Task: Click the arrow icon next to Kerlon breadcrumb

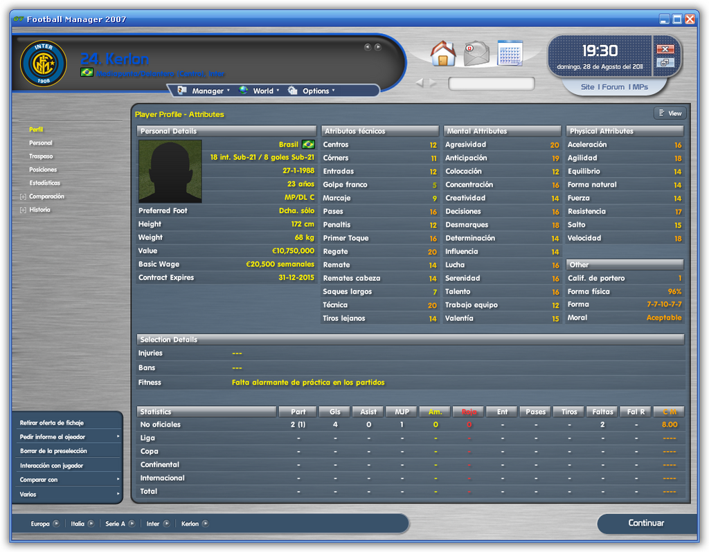Action: (x=205, y=524)
